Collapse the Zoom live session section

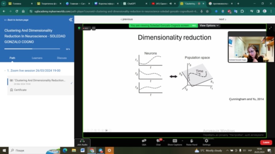5,71
